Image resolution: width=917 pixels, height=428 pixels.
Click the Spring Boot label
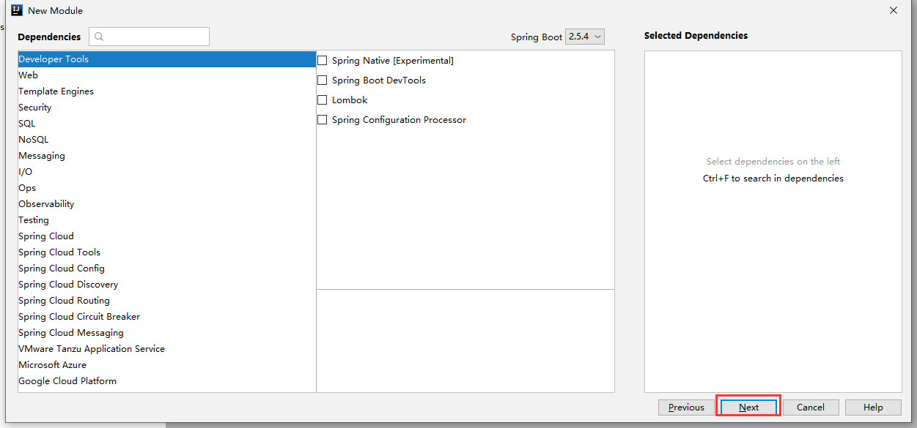pyautogui.click(x=537, y=37)
